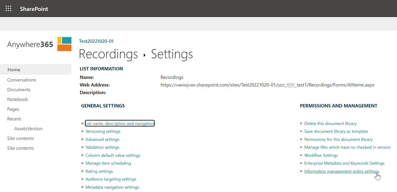397x192 pixels.
Task: Open Validation settings link
Action: pyautogui.click(x=102, y=147)
